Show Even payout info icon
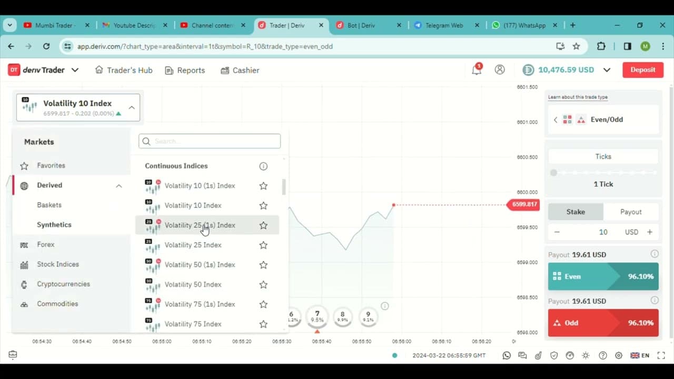This screenshot has width=674, height=379. tap(655, 254)
